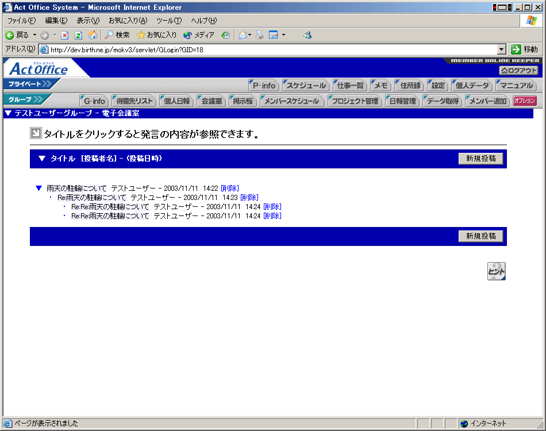Open 検索 search in the toolbar
Screen dimensions: 546x431
pyautogui.click(x=117, y=35)
